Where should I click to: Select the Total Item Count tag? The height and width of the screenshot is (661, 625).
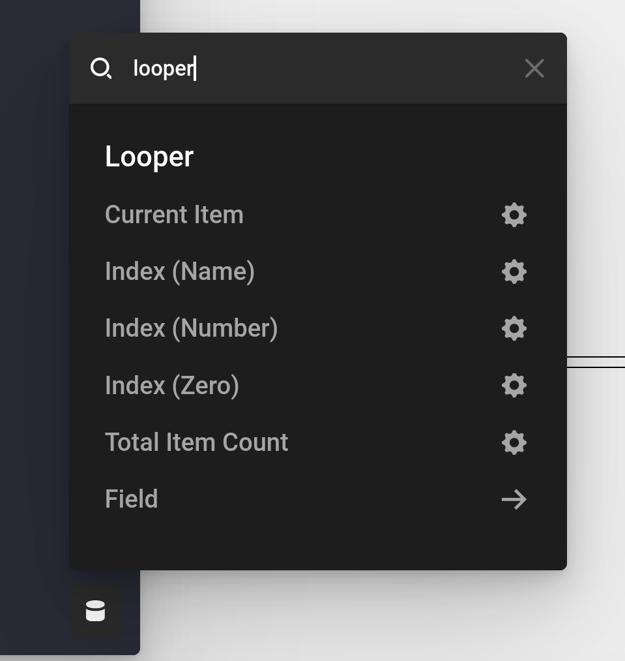click(x=196, y=442)
